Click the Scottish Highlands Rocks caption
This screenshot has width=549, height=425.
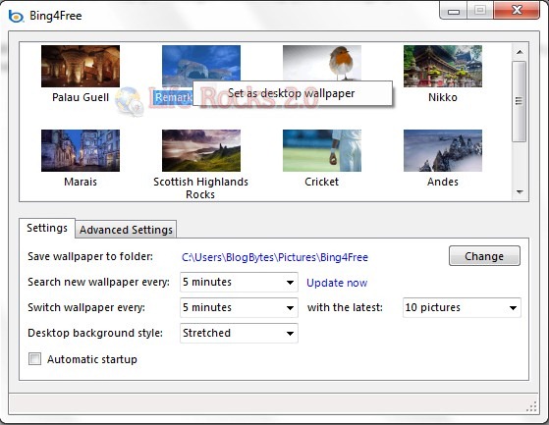click(200, 187)
